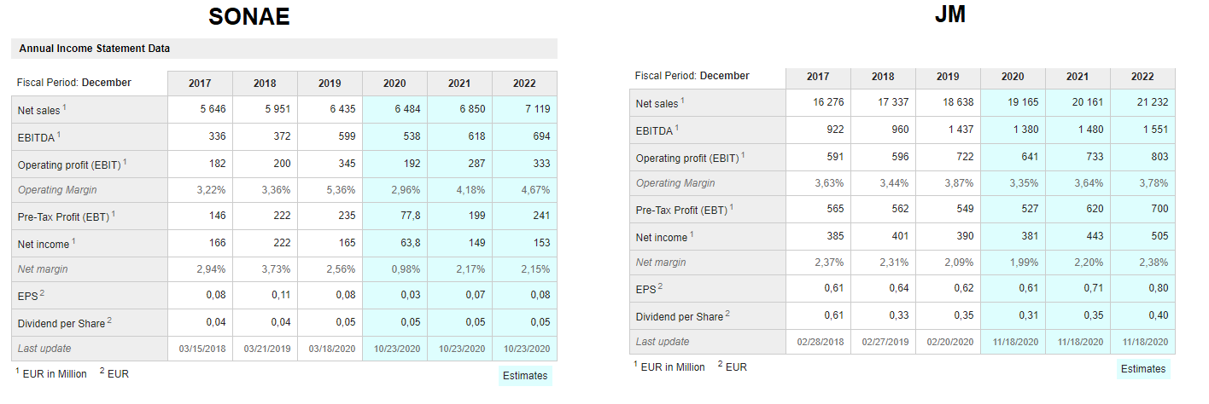Select JM 2022 net sales value 21 232
Image resolution: width=1209 pixels, height=404 pixels.
(x=1152, y=102)
